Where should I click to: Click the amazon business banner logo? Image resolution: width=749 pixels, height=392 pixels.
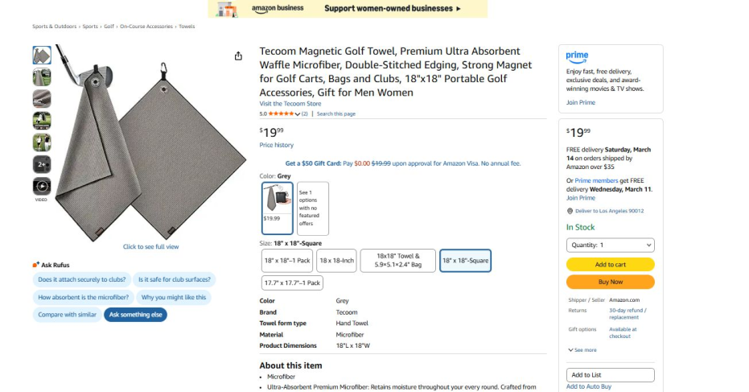(277, 9)
